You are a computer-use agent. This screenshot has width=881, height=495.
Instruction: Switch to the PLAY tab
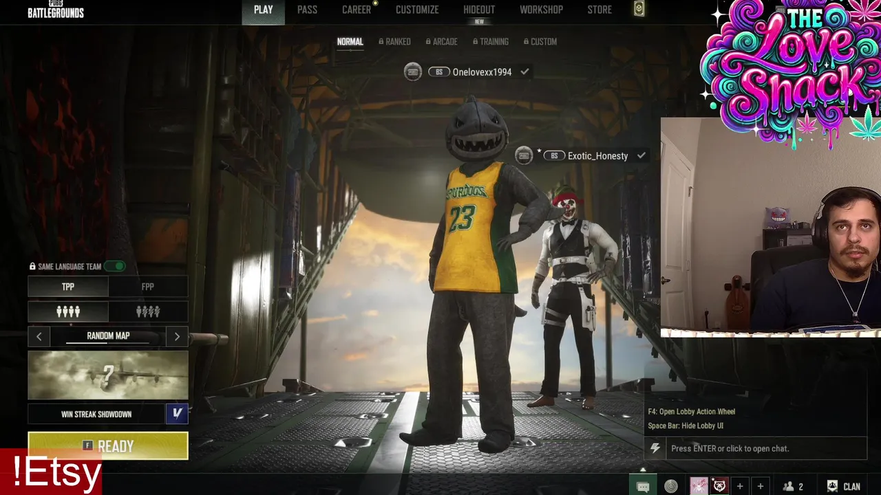(263, 10)
